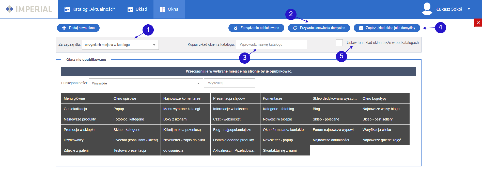Select the Menu główne window tile

[x=86, y=98]
